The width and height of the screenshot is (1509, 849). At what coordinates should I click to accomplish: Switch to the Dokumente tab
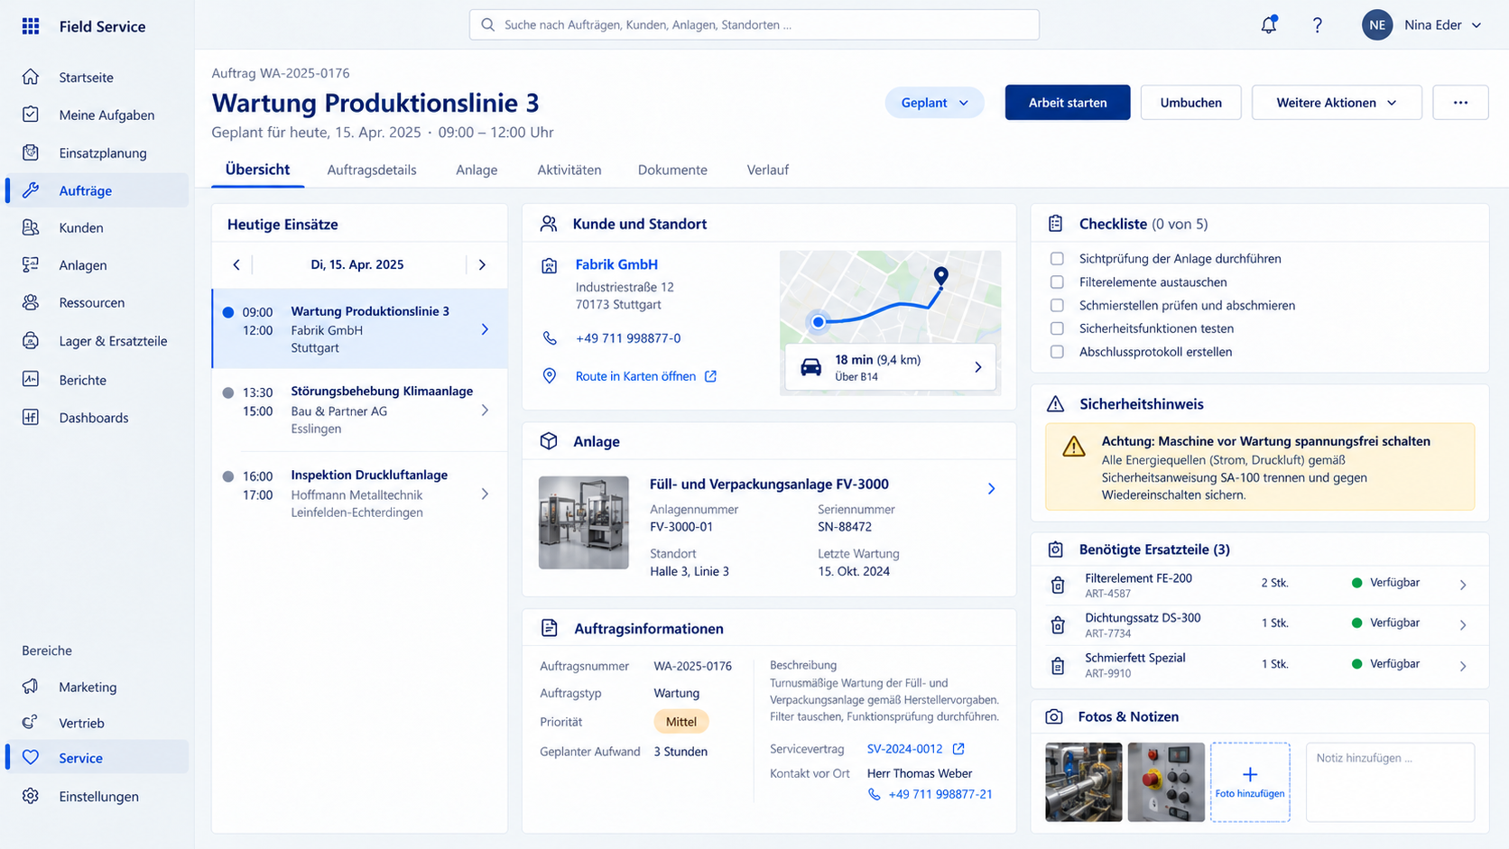click(x=672, y=170)
